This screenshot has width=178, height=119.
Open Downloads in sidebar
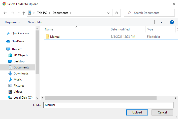click(21, 73)
